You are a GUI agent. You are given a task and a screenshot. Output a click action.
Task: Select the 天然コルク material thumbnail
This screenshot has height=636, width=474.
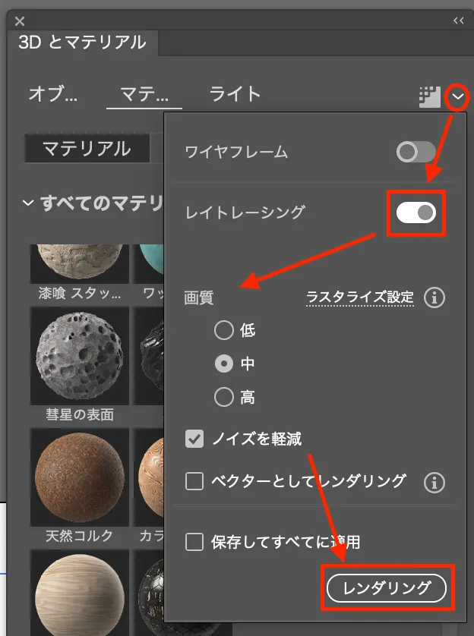(80, 477)
